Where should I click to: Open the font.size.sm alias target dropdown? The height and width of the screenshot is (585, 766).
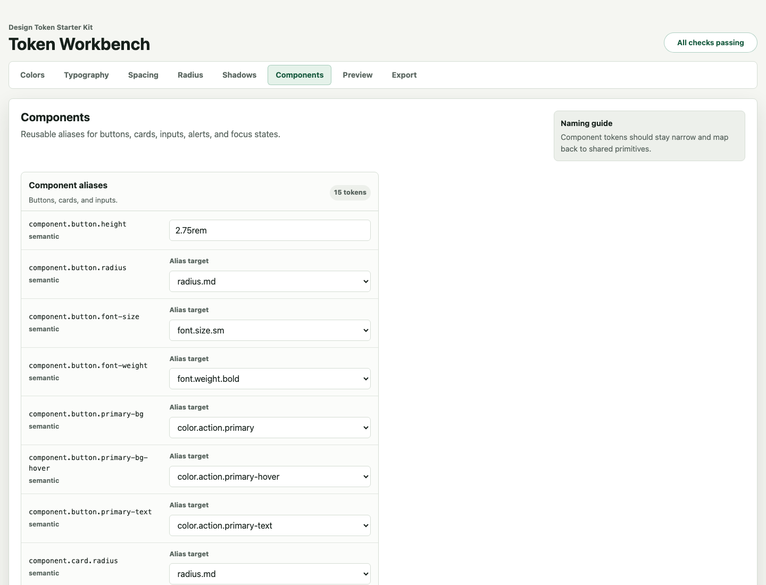(x=270, y=330)
